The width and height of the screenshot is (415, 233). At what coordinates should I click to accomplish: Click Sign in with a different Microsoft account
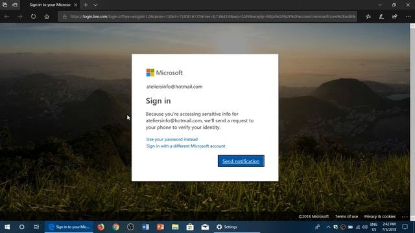[x=185, y=146]
